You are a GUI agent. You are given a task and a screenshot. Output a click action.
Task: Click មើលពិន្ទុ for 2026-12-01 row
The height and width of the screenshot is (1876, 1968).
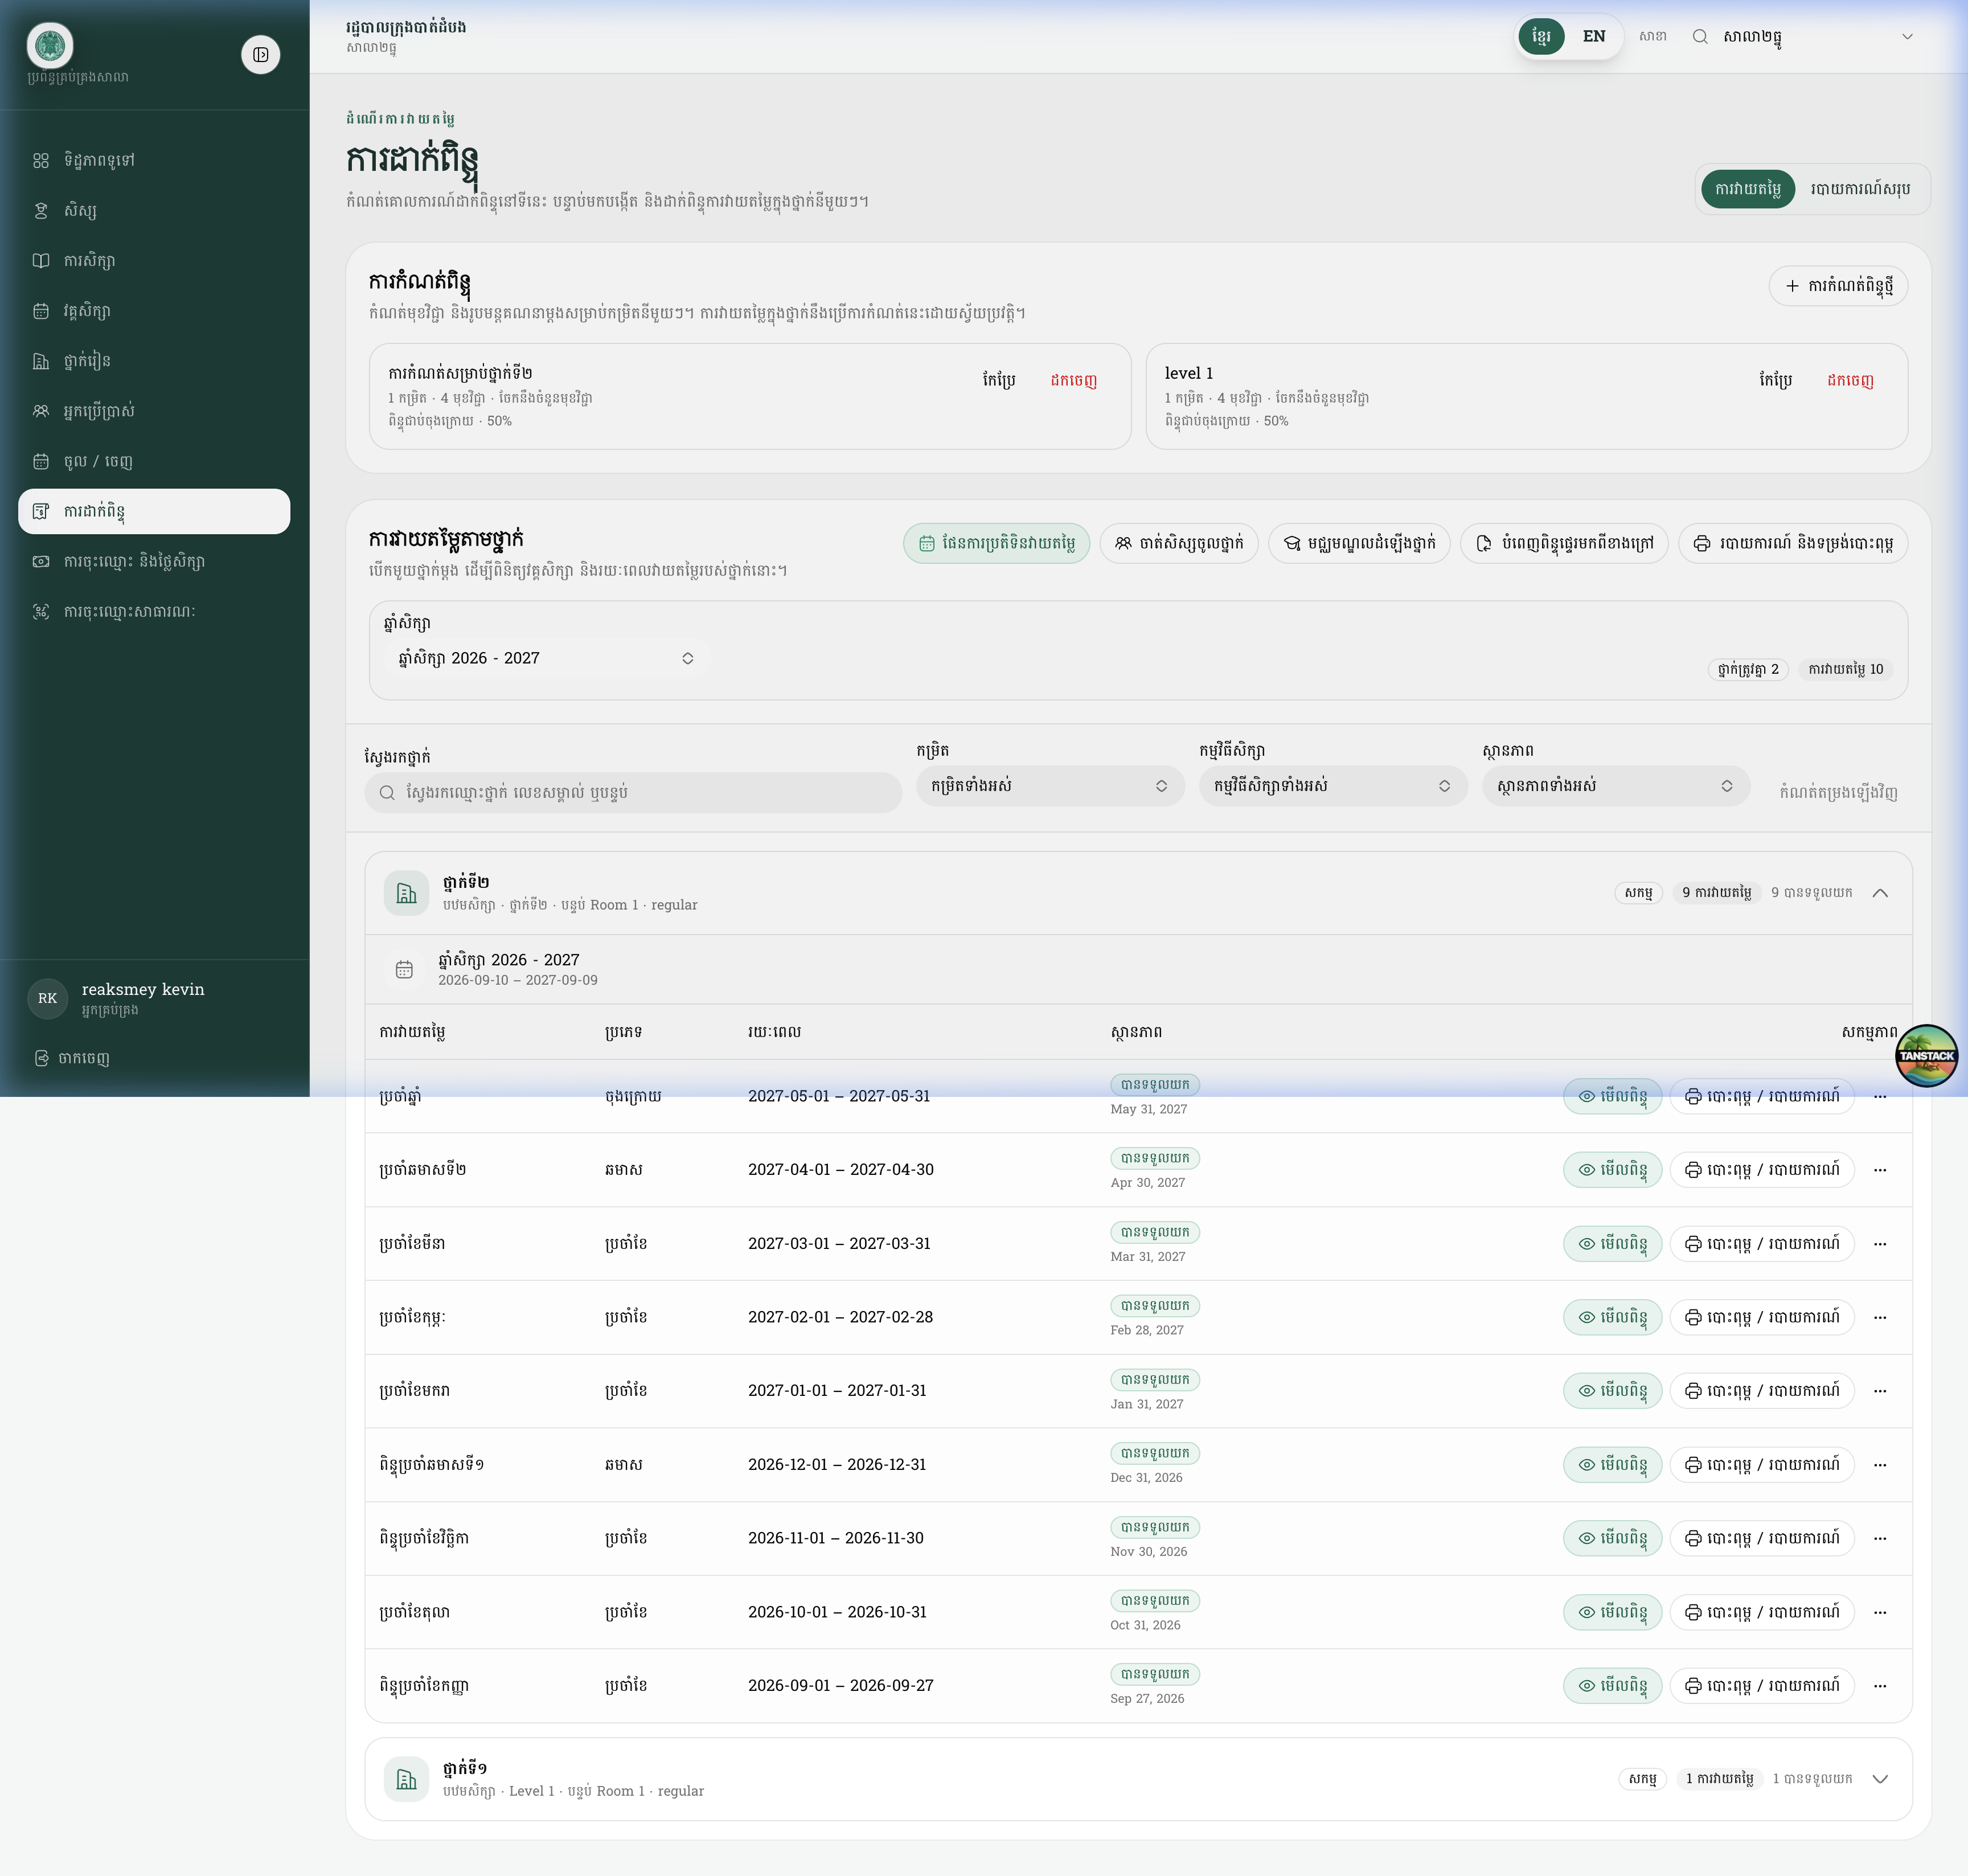click(1612, 1464)
